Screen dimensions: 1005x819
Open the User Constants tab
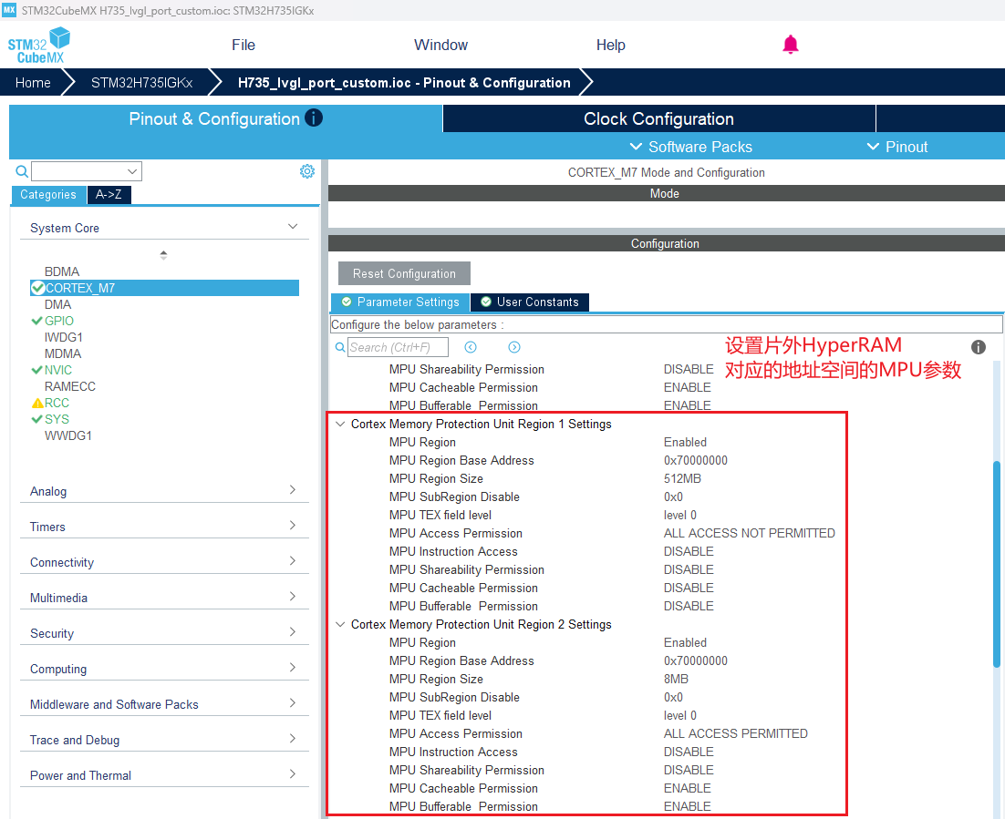pyautogui.click(x=530, y=302)
